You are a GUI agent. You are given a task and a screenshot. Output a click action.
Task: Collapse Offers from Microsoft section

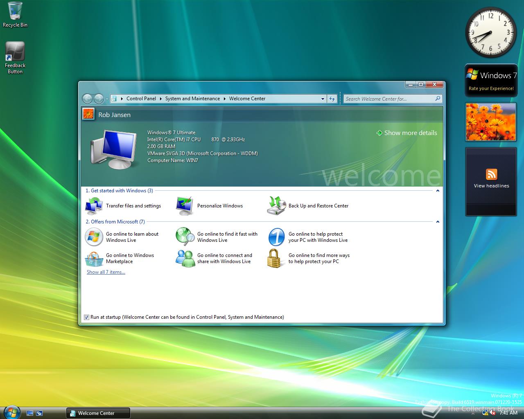click(438, 222)
